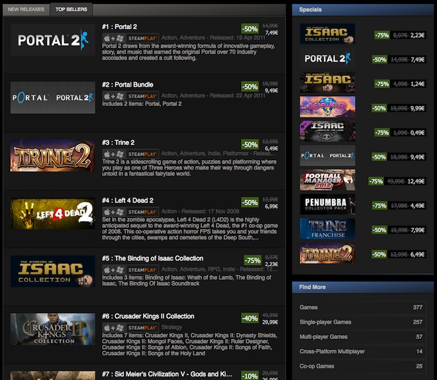Image resolution: width=437 pixels, height=380 pixels.
Task: Open the Bejeweled 3 thumbnail in Specials
Action: (328, 107)
